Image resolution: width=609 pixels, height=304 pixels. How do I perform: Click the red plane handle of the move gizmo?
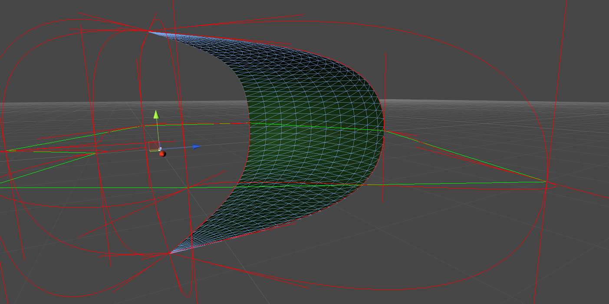(x=154, y=146)
